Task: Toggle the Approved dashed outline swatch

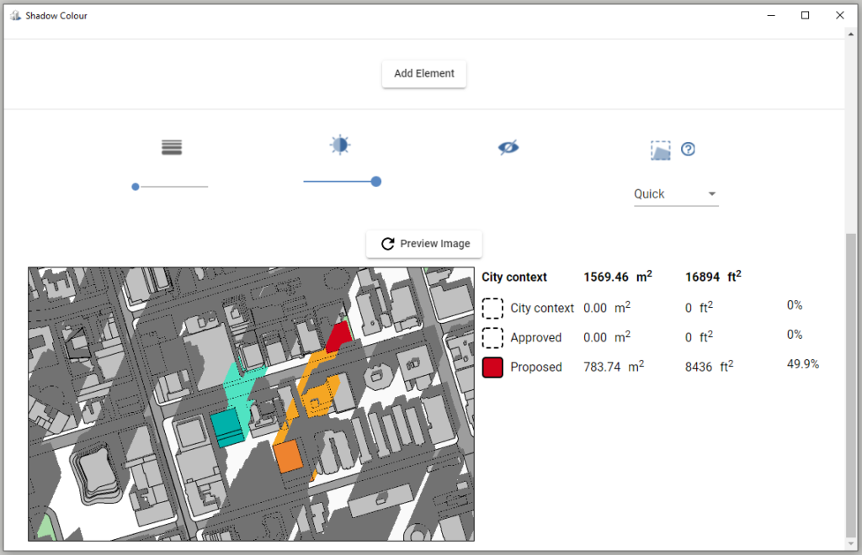Action: tap(492, 337)
